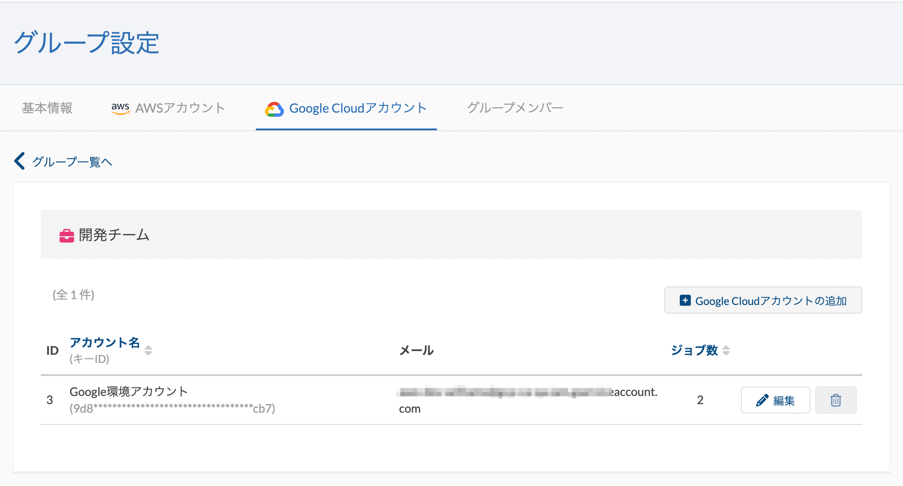Open the 基本情報 tab
The width and height of the screenshot is (903, 486).
(47, 108)
